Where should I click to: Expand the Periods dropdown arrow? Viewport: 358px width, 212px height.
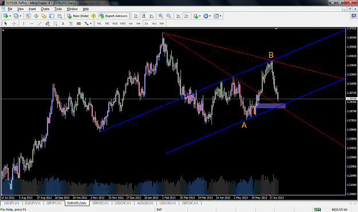coord(210,16)
